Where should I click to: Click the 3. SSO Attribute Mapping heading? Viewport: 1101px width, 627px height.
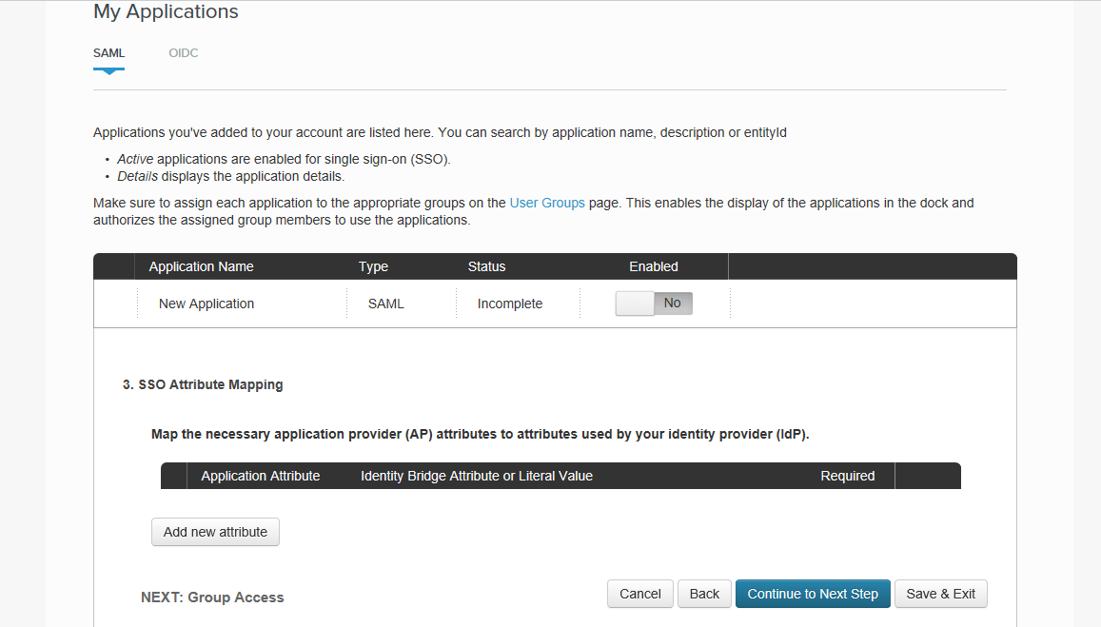pyautogui.click(x=203, y=384)
